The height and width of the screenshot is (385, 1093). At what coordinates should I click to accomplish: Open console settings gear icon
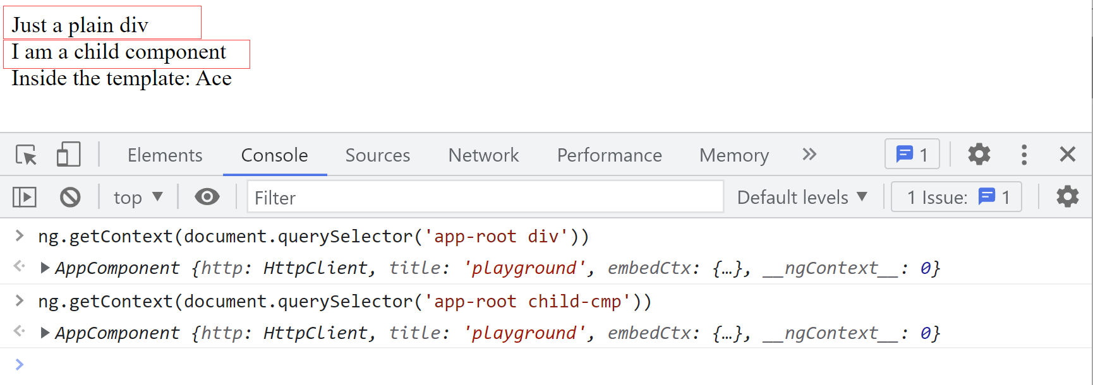pyautogui.click(x=1068, y=197)
